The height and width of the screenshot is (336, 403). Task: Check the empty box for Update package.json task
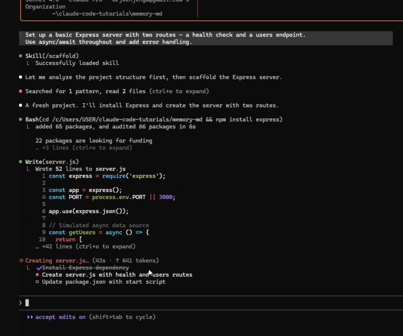click(x=37, y=282)
